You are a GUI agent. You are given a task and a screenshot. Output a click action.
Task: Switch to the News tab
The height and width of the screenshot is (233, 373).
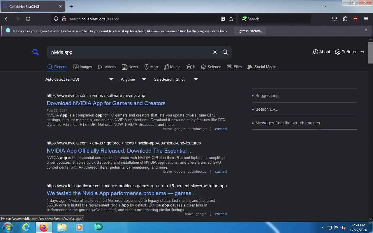coord(130,67)
